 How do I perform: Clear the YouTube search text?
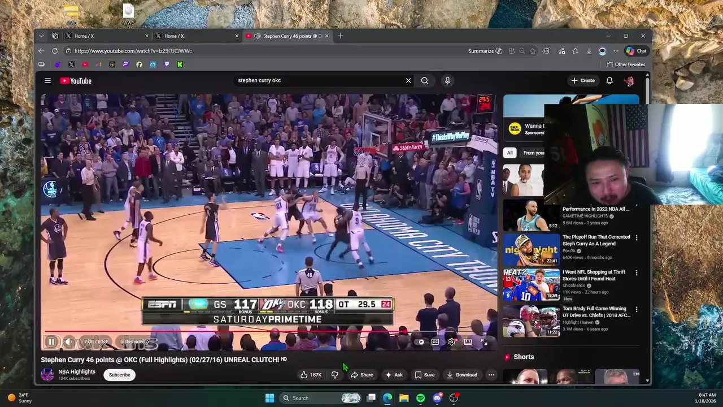tap(408, 80)
